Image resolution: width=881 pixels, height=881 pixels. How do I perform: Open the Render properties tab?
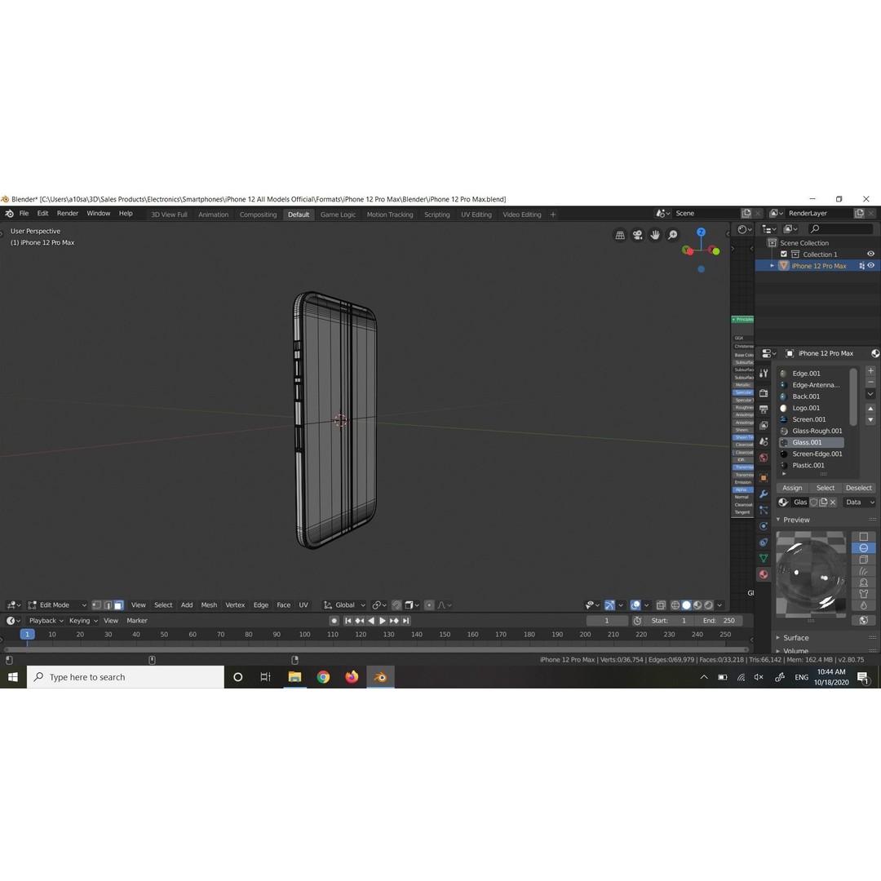tap(763, 392)
